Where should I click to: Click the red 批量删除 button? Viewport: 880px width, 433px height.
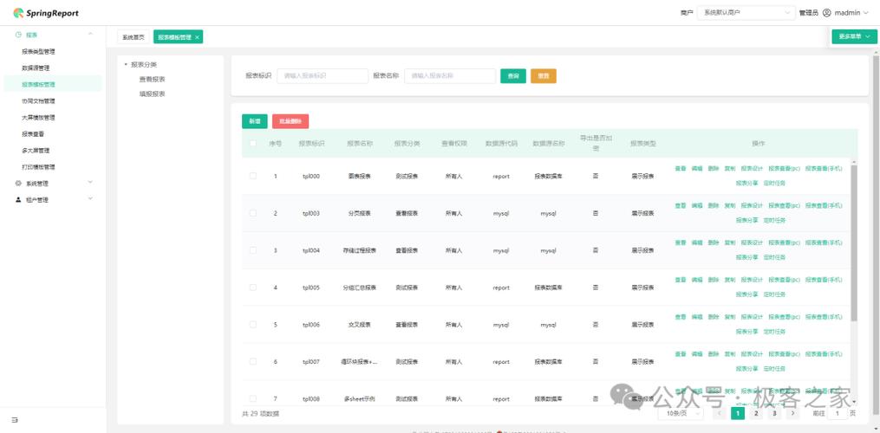(290, 121)
